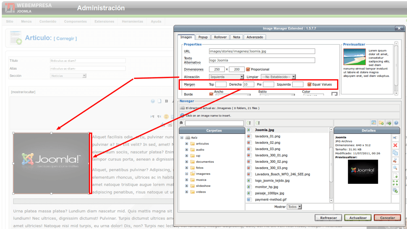Click the binoculars search icon
Image resolution: width=407 pixels, height=229 pixels.
coord(181,123)
